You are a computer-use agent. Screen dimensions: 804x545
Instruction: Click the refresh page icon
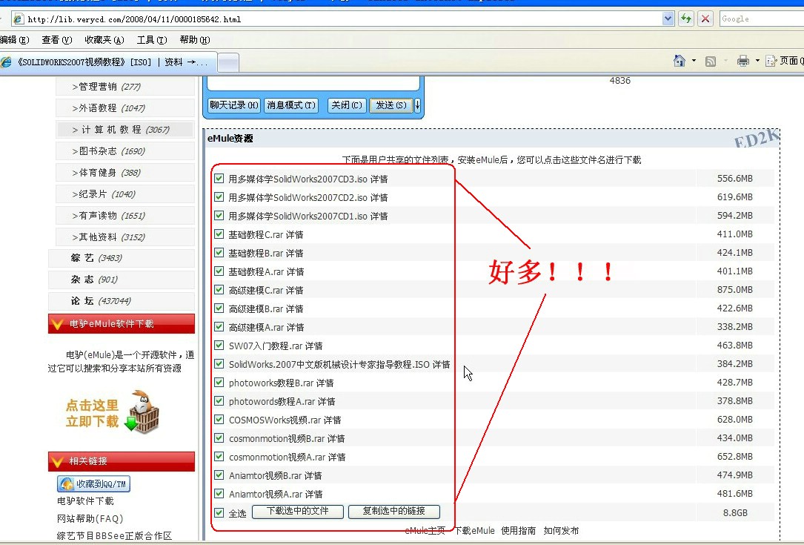(686, 19)
